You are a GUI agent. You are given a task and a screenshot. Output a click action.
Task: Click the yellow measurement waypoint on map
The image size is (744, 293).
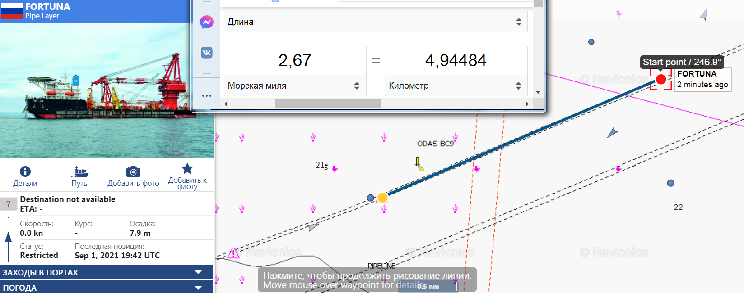pyautogui.click(x=382, y=198)
